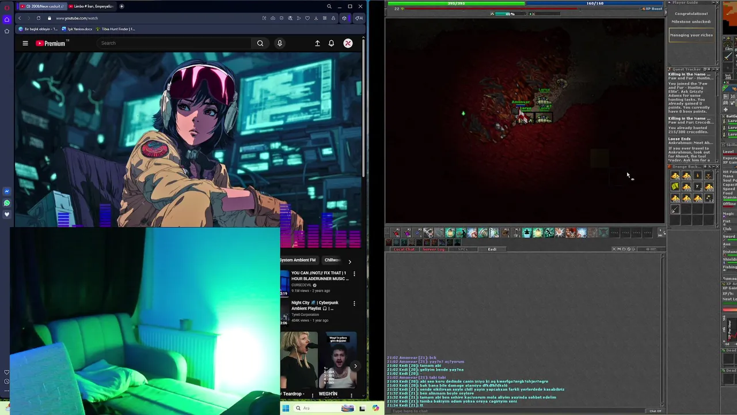The height and width of the screenshot is (415, 737).
Task: Pick the tool in backpack bottom row
Action: click(x=675, y=209)
